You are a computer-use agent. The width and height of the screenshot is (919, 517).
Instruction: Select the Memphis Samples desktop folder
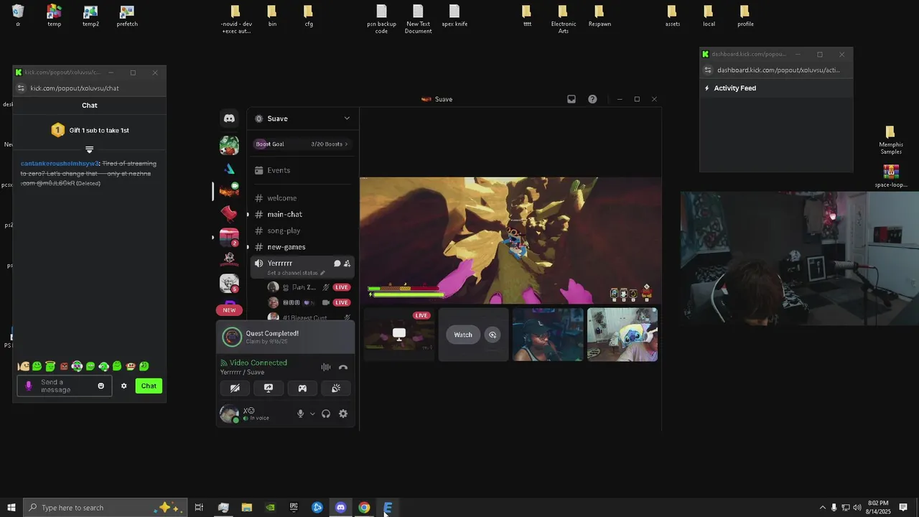[890, 140]
